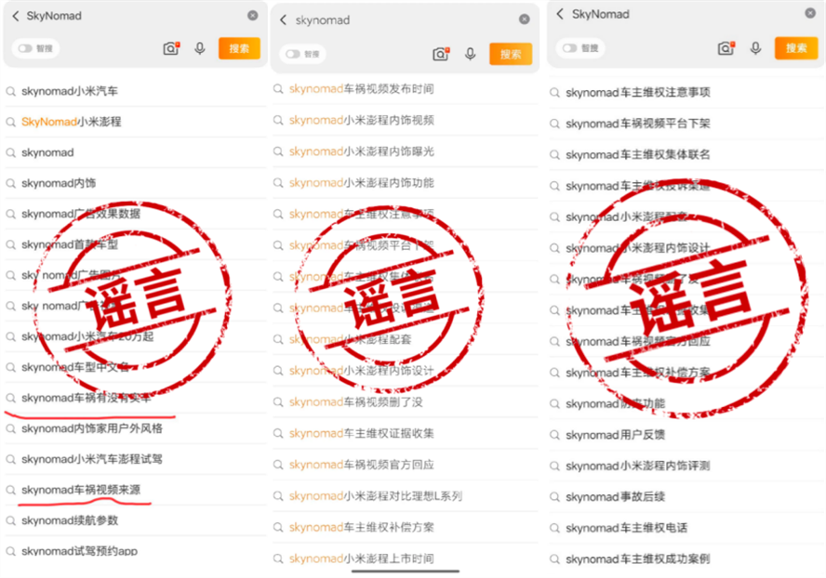Select the plain 'skynomad' suggestion on the left screen
The width and height of the screenshot is (826, 578).
tap(47, 152)
